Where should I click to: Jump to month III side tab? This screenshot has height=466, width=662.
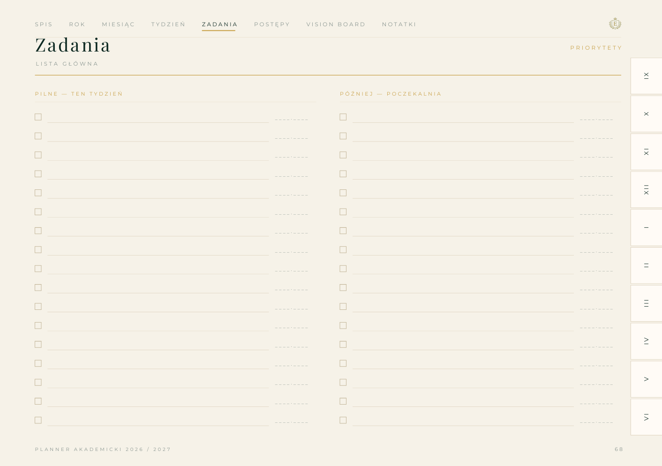[647, 303]
